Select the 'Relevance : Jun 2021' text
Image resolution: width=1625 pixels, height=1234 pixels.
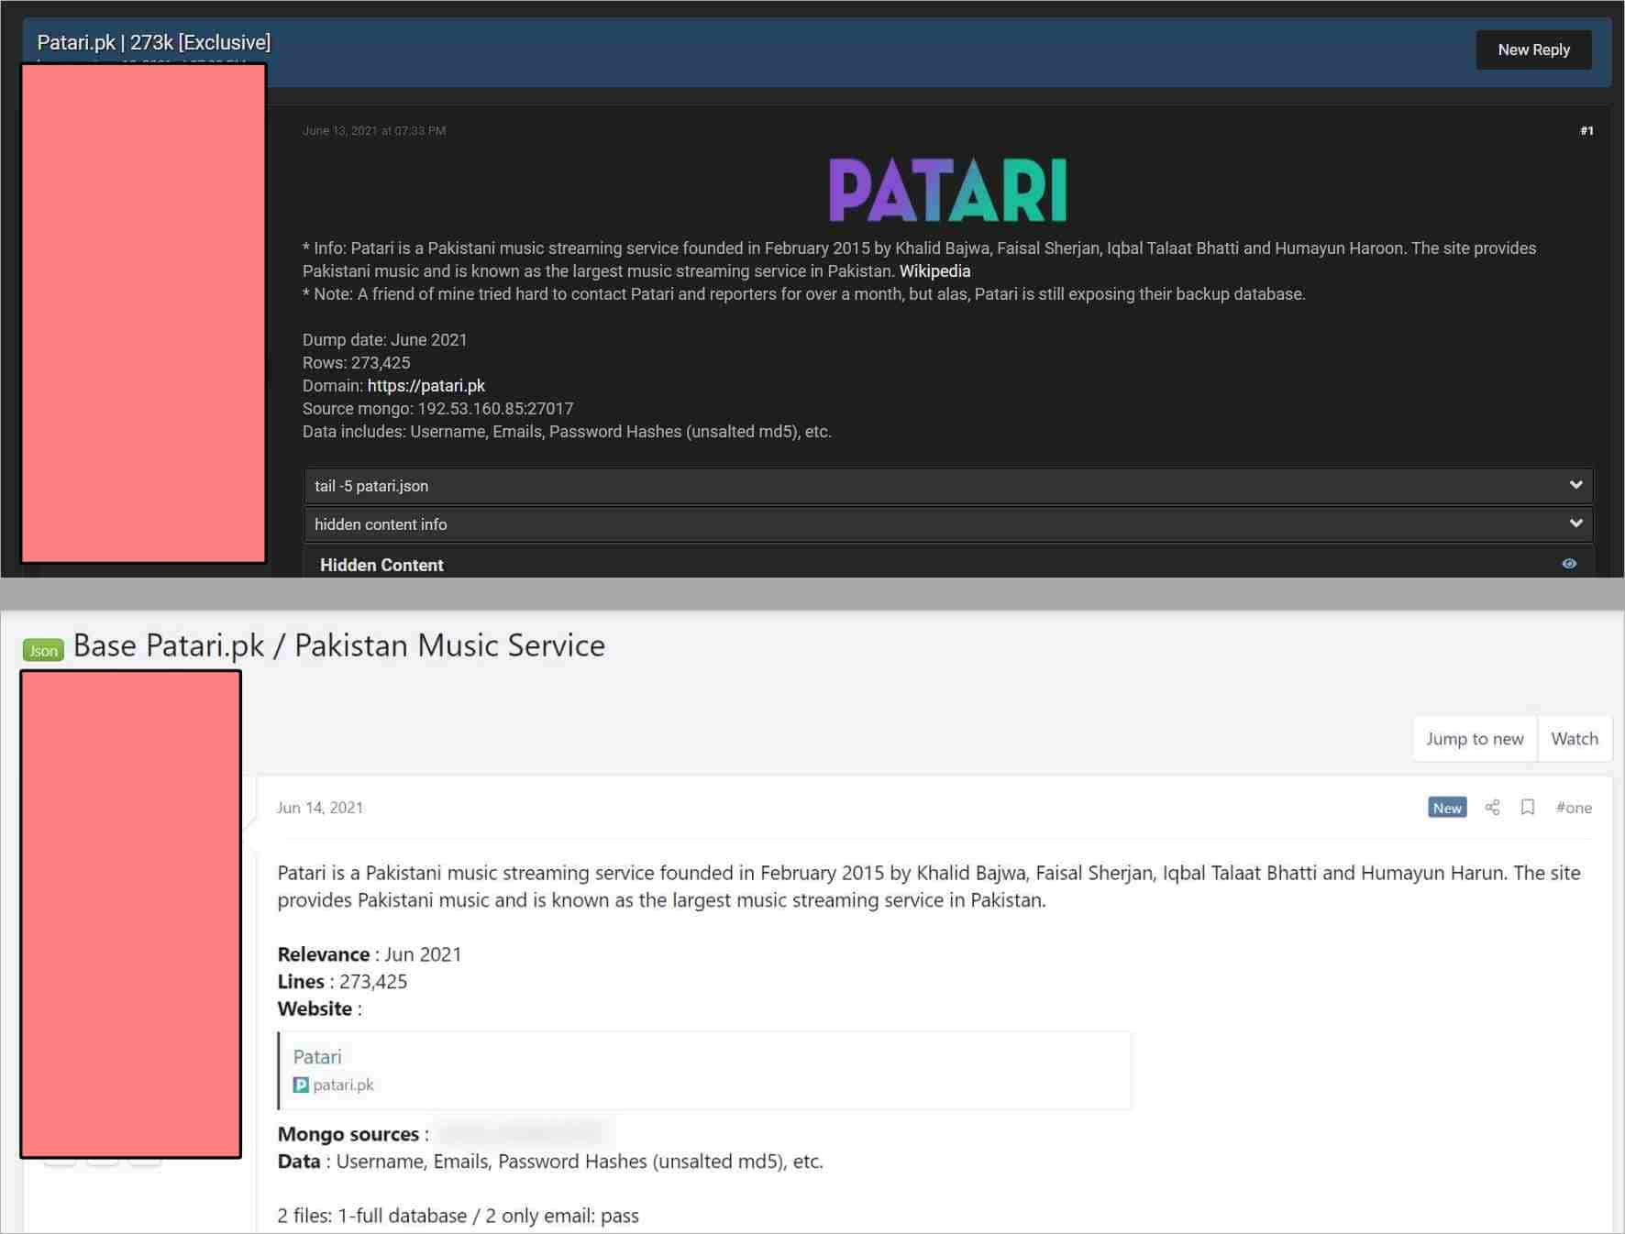370,954
